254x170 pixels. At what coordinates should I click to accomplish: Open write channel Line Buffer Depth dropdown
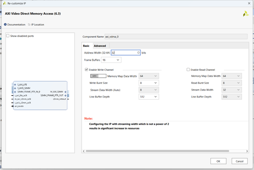pyautogui.click(x=149, y=96)
